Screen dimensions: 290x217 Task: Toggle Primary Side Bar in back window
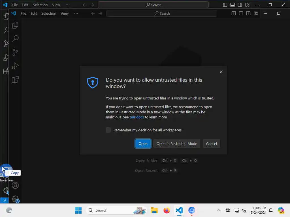(x=225, y=5)
